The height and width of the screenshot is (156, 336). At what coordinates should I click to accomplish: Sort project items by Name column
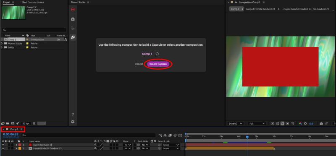click(8, 36)
